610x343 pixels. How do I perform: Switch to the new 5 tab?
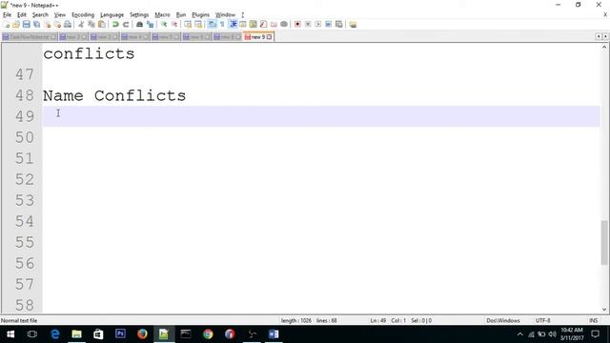(x=165, y=37)
